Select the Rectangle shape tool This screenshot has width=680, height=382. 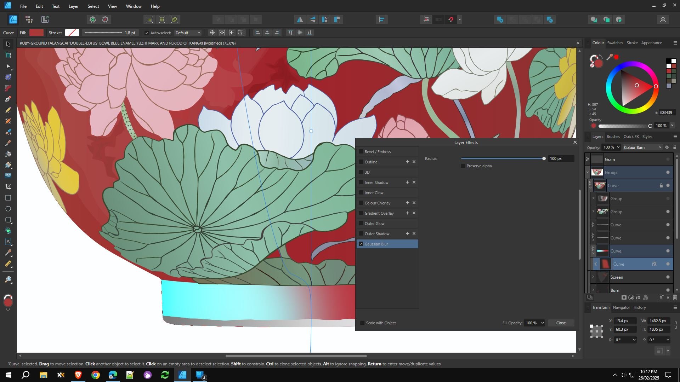[x=8, y=198]
